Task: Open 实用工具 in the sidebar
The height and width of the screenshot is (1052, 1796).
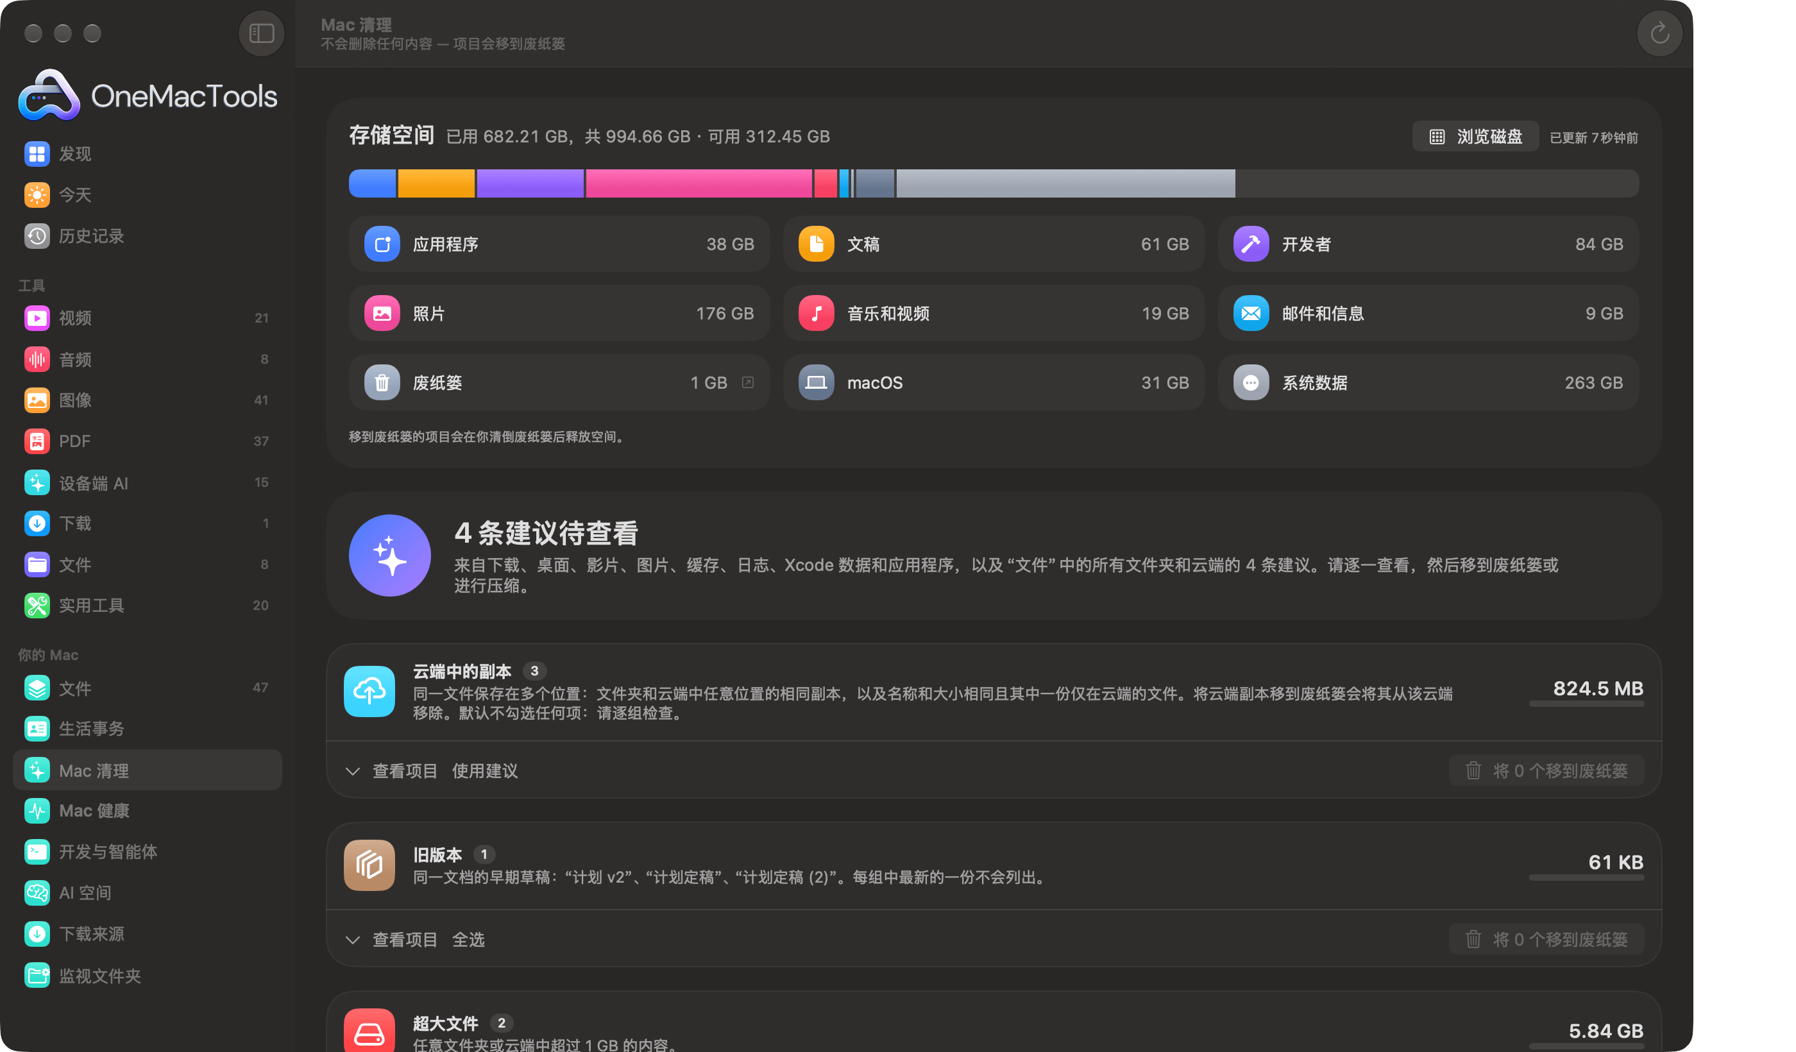Action: 148,605
